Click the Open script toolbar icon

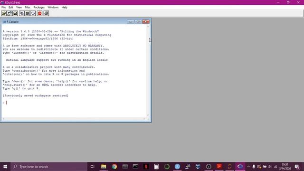tap(4, 13)
